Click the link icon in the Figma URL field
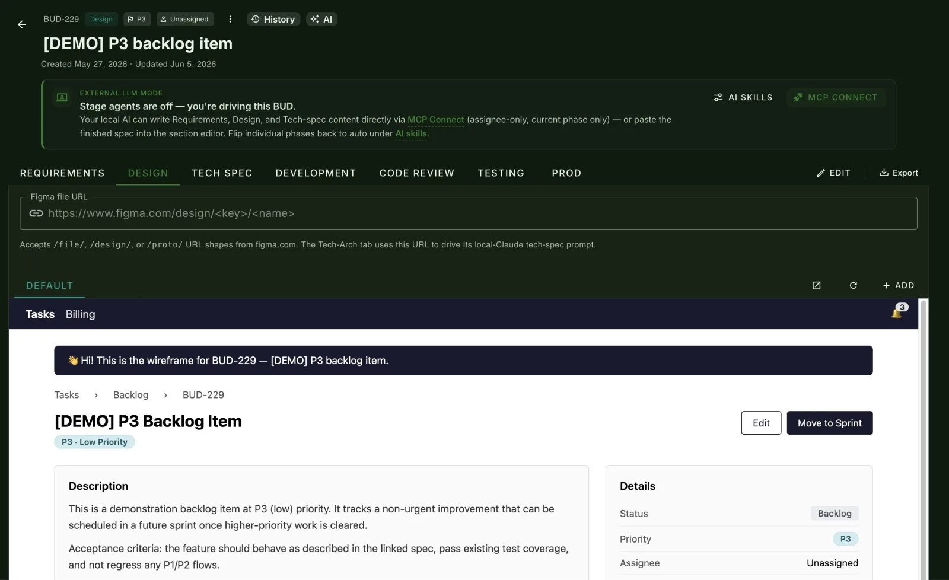This screenshot has height=580, width=949. point(36,213)
